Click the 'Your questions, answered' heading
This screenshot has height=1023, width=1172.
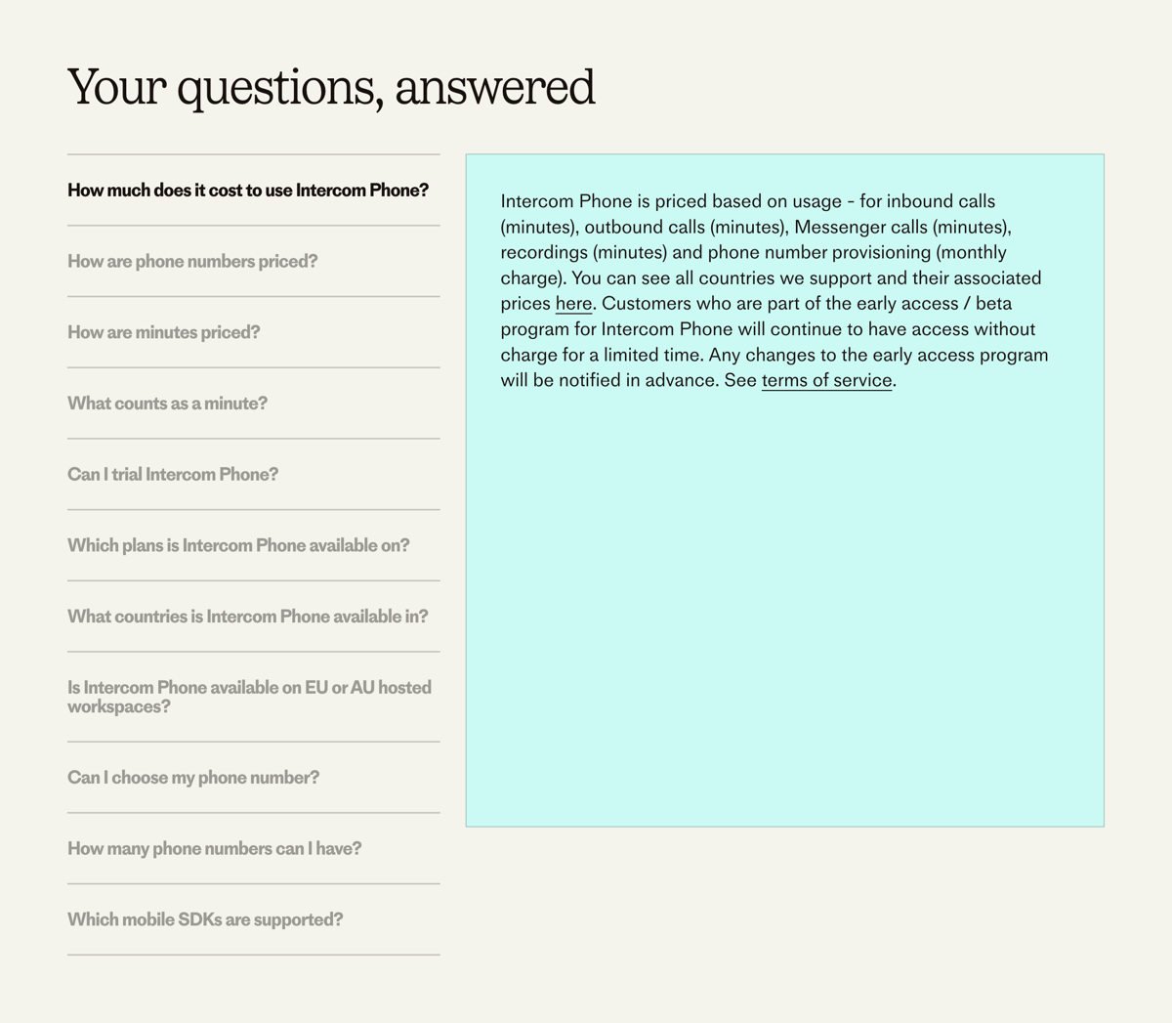pyautogui.click(x=330, y=88)
